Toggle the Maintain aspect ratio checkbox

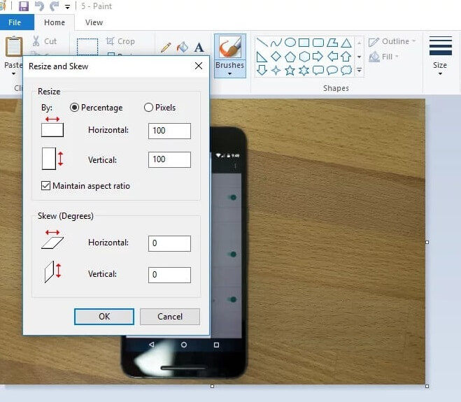[45, 186]
